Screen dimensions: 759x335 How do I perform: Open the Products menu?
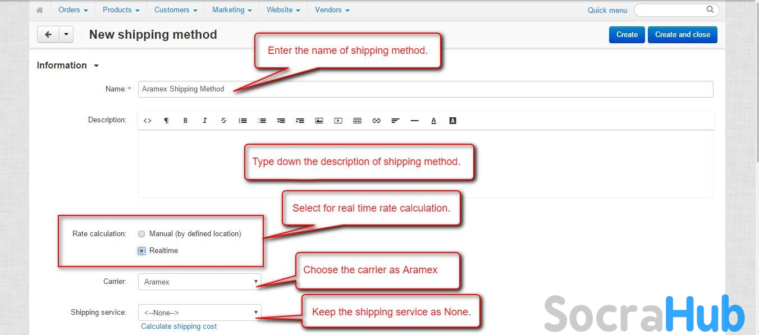coord(121,10)
